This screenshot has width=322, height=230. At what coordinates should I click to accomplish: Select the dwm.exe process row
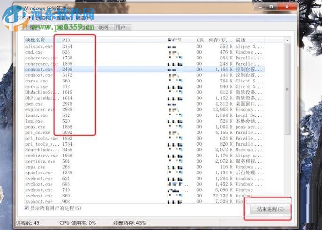coord(144,104)
